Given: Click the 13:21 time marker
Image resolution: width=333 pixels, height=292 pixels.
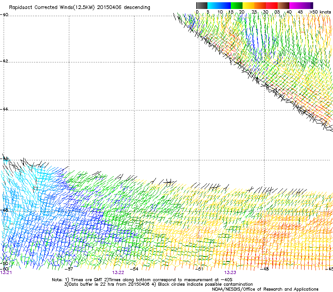Looking at the screenshot, I should [x=6, y=273].
